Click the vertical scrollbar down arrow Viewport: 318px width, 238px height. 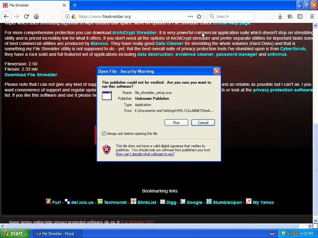click(316, 221)
